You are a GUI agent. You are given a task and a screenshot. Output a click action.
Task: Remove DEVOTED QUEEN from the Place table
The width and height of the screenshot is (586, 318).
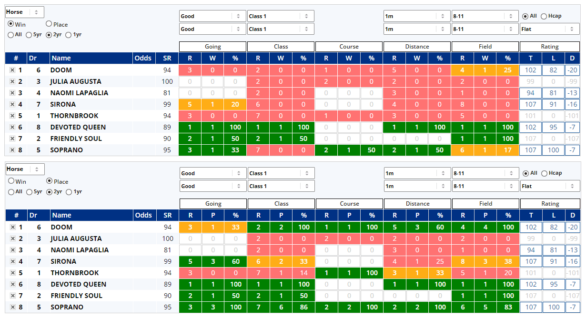click(12, 284)
